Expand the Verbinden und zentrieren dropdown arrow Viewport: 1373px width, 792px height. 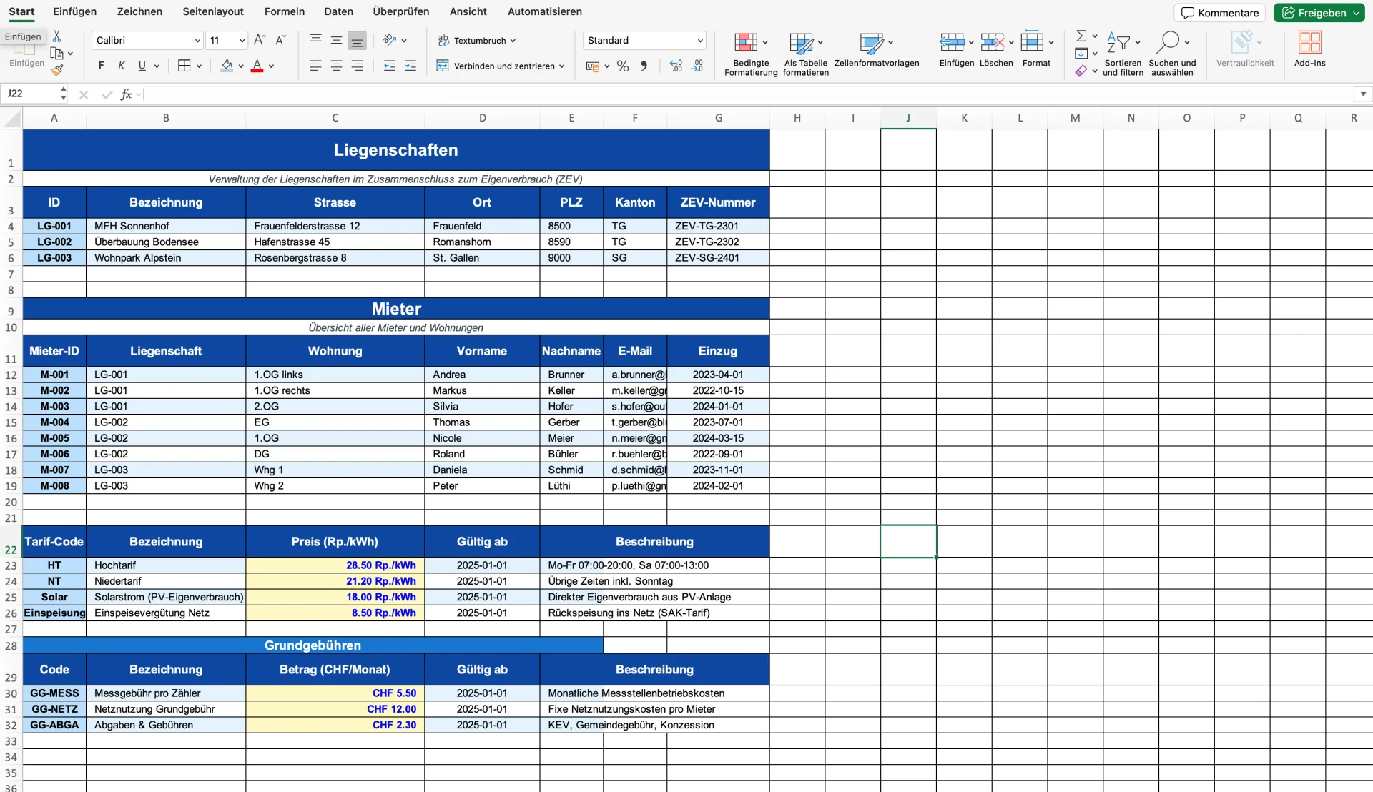tap(562, 66)
